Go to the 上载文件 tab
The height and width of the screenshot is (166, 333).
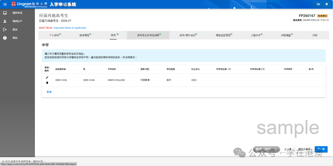[257, 35]
